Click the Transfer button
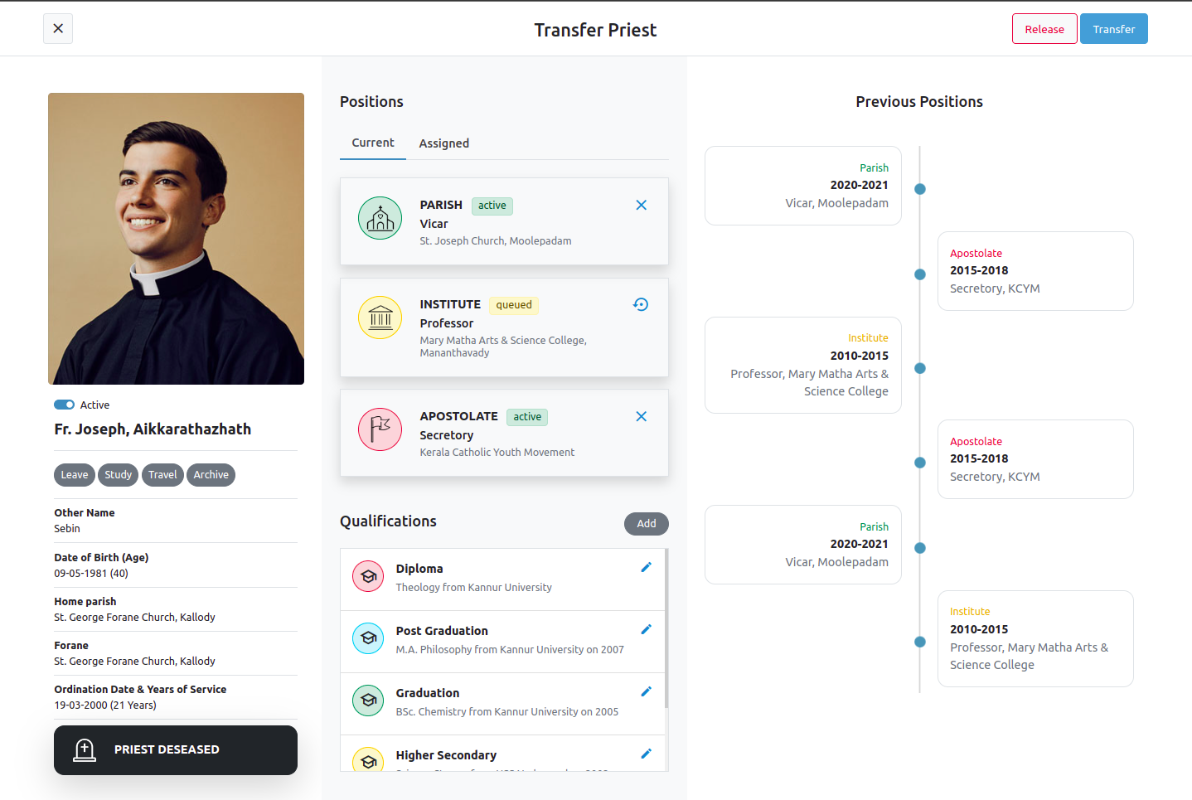This screenshot has height=800, width=1192. pos(1114,29)
